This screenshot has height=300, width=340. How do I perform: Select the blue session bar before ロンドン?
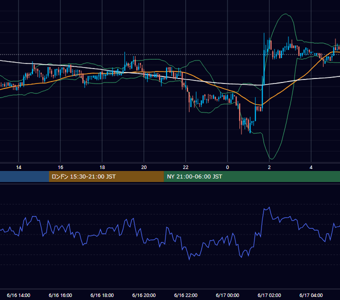(x=24, y=176)
